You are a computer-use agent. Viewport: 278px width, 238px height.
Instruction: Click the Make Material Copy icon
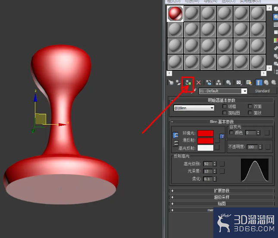pyautogui.click(x=209, y=82)
